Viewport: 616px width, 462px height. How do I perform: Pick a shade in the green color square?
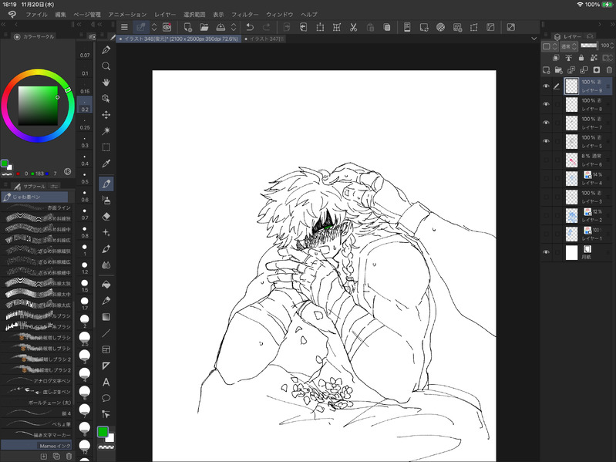click(38, 106)
